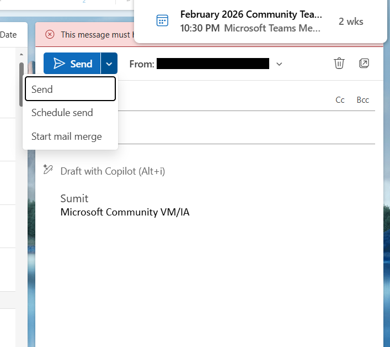The image size is (390, 347).
Task: Select Schedule send option
Action: pos(70,113)
